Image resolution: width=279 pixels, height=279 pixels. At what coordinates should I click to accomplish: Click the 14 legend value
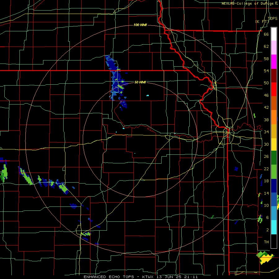266,193
